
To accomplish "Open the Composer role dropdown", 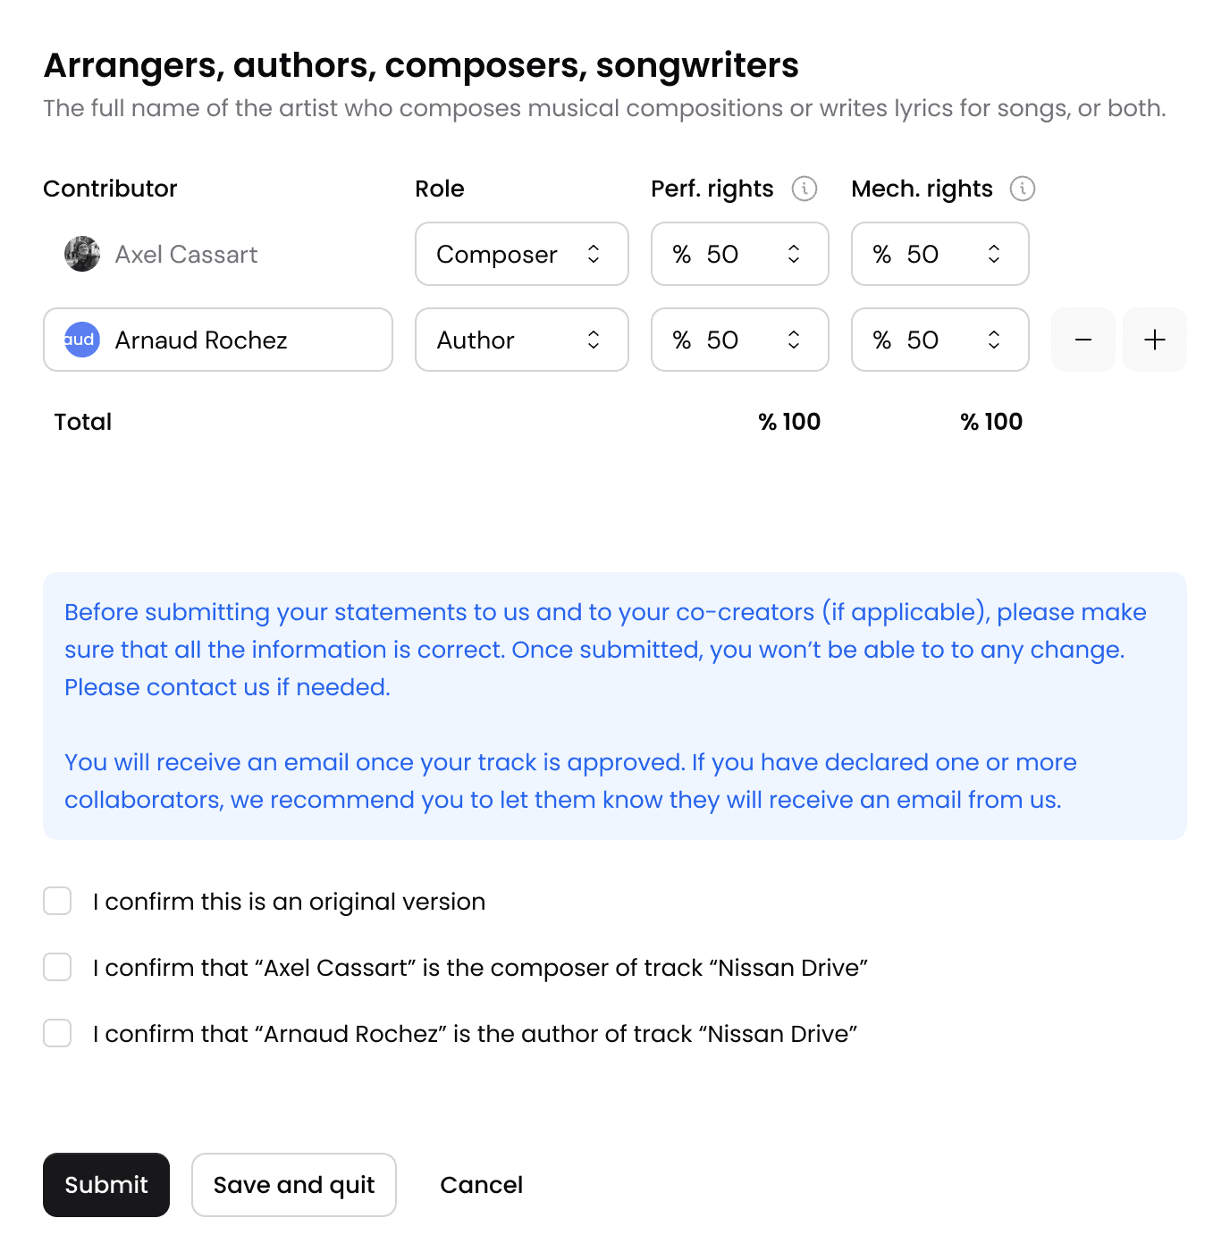I will [x=521, y=254].
